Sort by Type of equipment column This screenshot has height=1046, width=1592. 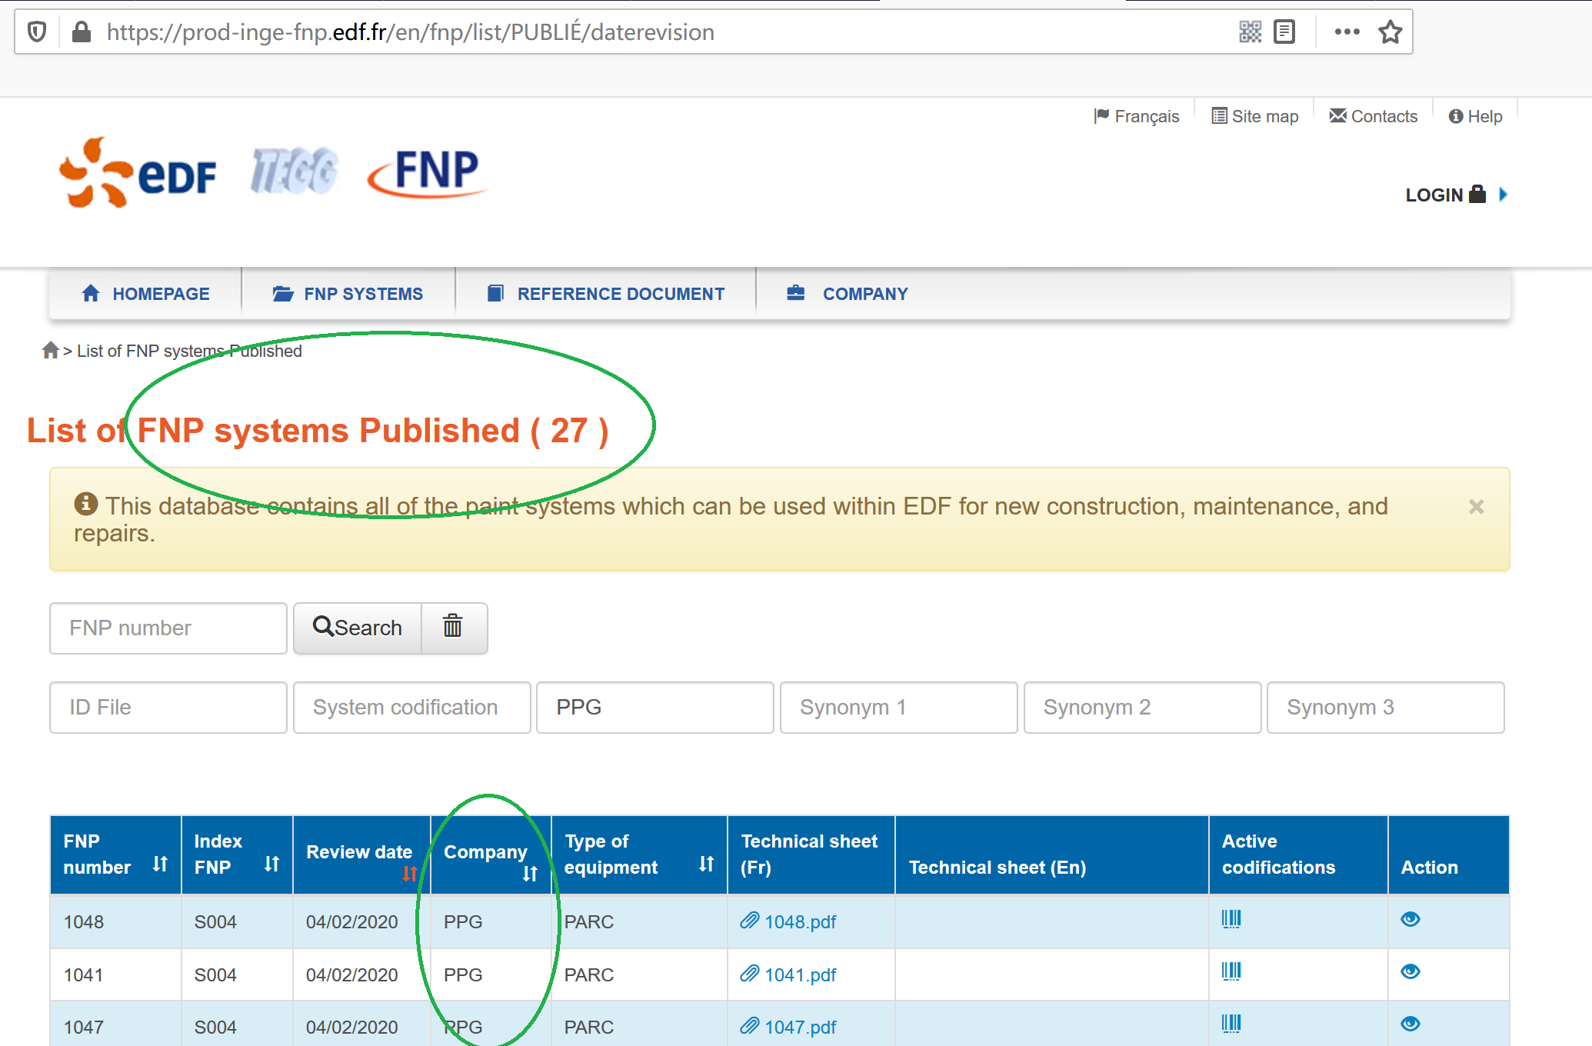tap(706, 864)
